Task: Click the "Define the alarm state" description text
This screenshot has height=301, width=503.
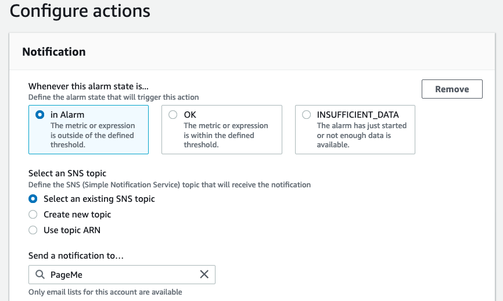Action: [113, 97]
